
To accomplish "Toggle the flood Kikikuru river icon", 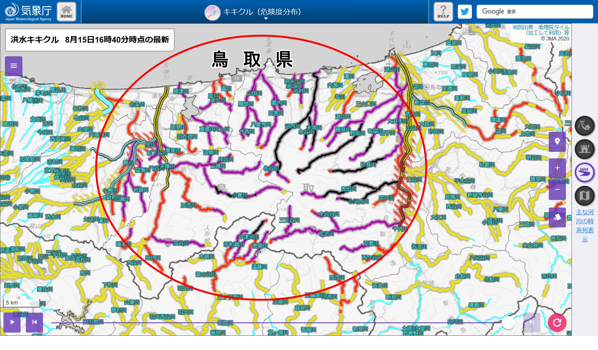I will (x=585, y=172).
